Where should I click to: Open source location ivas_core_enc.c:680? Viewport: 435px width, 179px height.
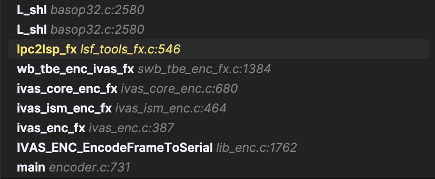pyautogui.click(x=179, y=89)
